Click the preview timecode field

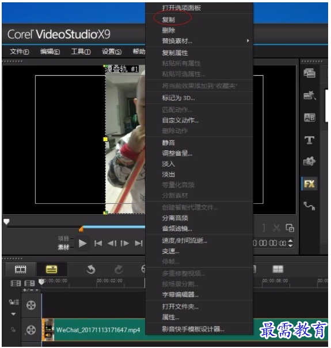pyautogui.click(x=270, y=243)
